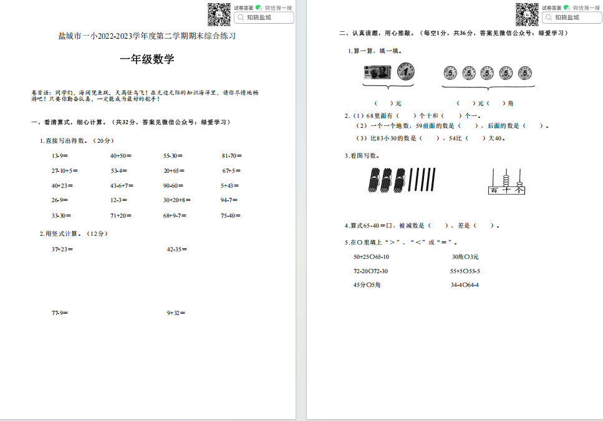603x421 pixels.
Task: Click the comparison 45分○5角
Action: (x=367, y=285)
